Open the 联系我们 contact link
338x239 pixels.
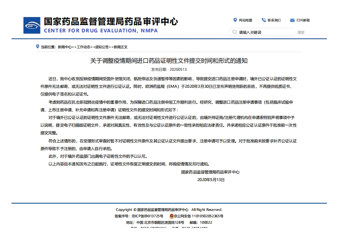pyautogui.click(x=274, y=20)
